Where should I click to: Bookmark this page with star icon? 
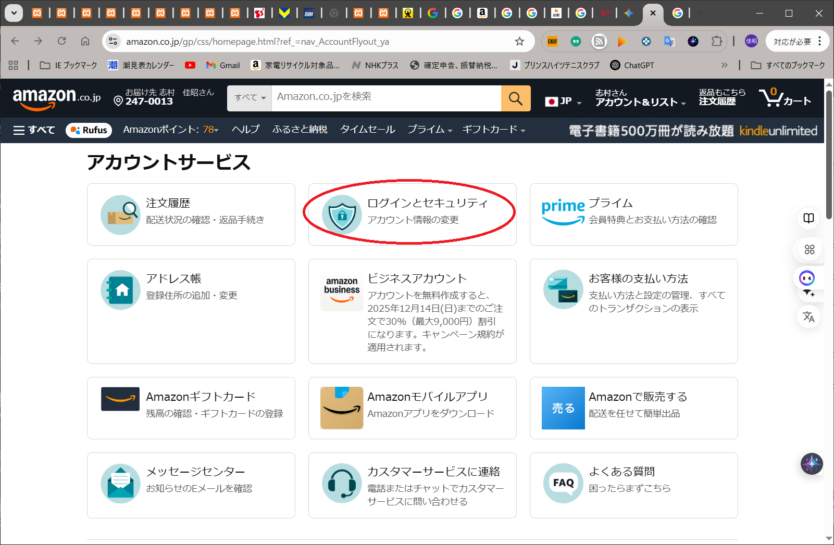click(x=519, y=42)
